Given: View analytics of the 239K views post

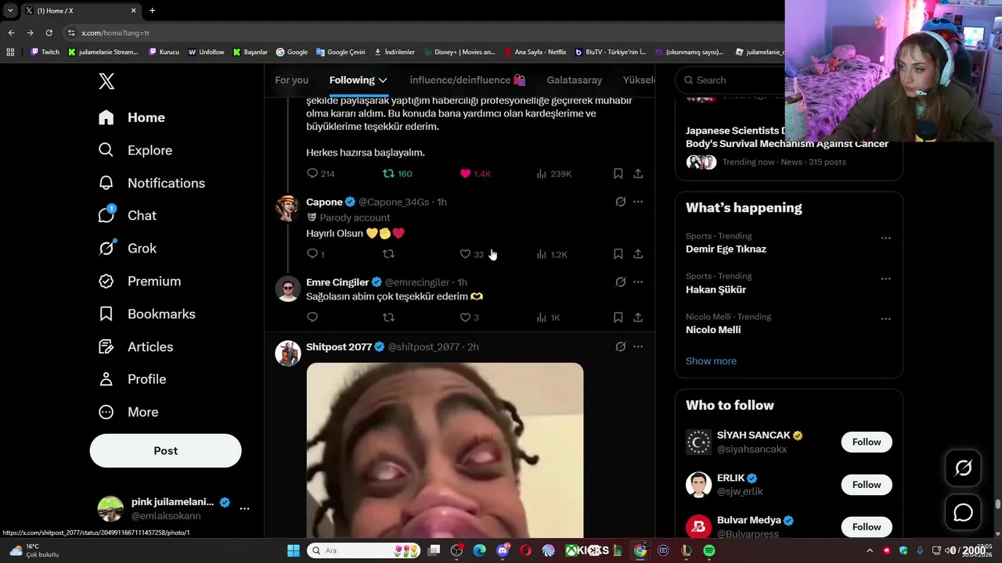Looking at the screenshot, I should (x=553, y=174).
